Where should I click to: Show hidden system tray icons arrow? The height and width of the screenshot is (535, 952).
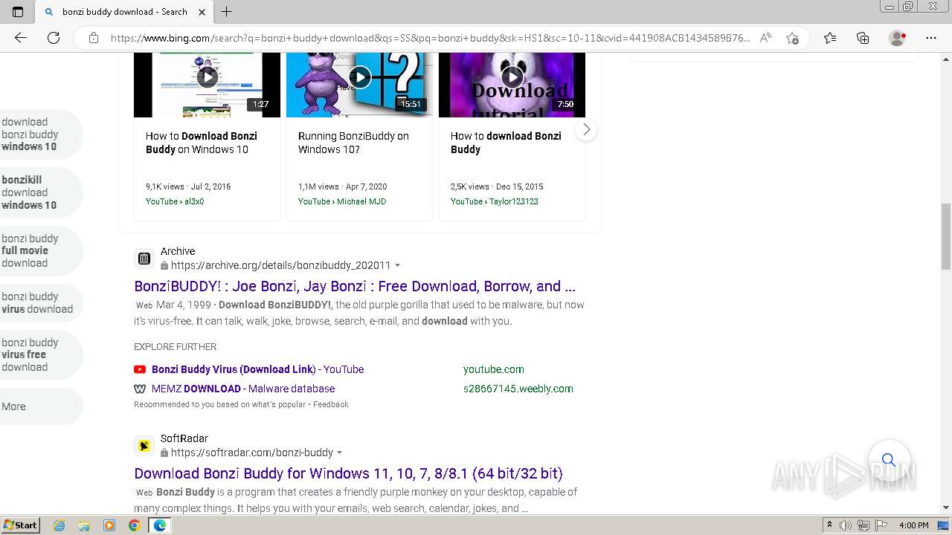point(829,525)
